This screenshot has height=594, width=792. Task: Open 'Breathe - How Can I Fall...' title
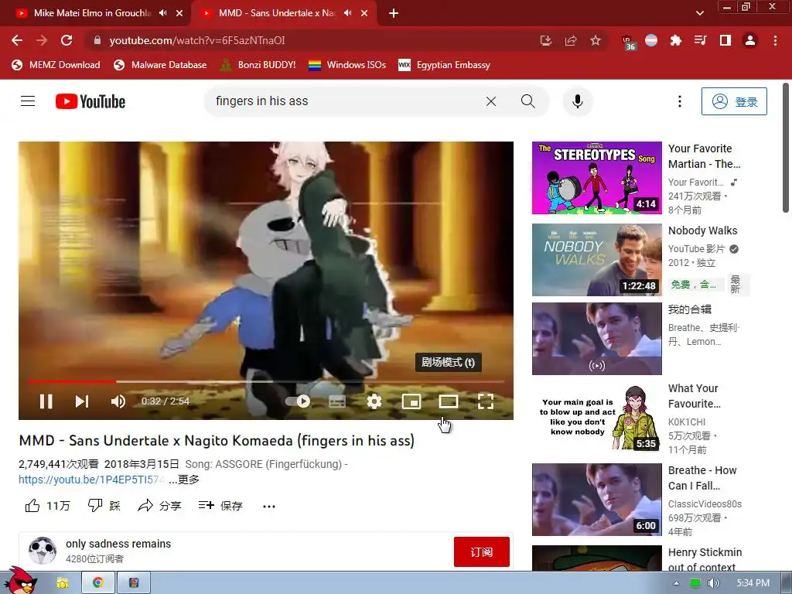(x=702, y=478)
